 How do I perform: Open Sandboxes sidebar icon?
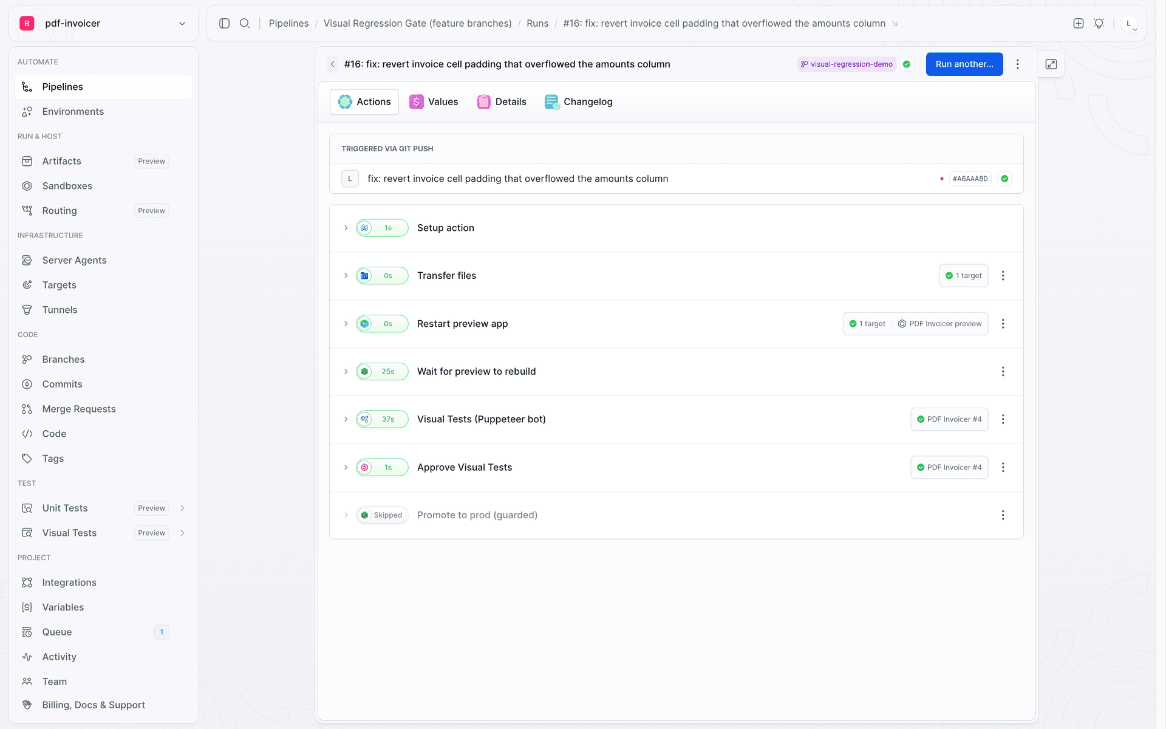click(x=27, y=186)
